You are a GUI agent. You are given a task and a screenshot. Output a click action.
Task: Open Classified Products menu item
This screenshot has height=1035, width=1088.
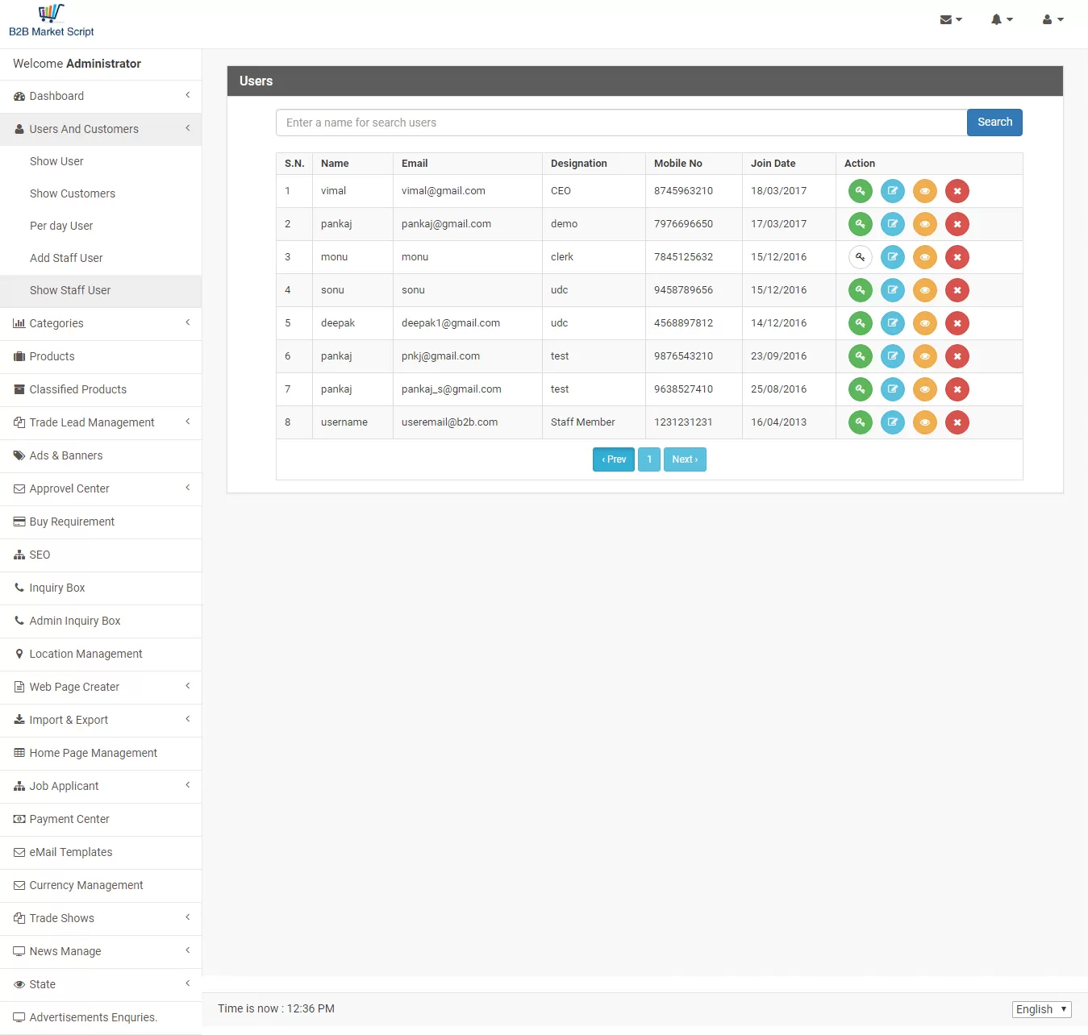point(101,389)
